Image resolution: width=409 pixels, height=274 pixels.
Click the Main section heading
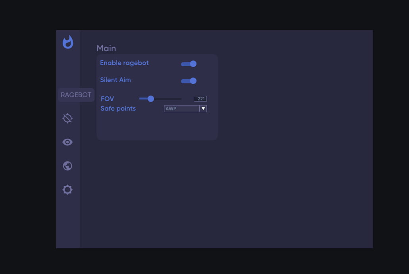click(106, 48)
